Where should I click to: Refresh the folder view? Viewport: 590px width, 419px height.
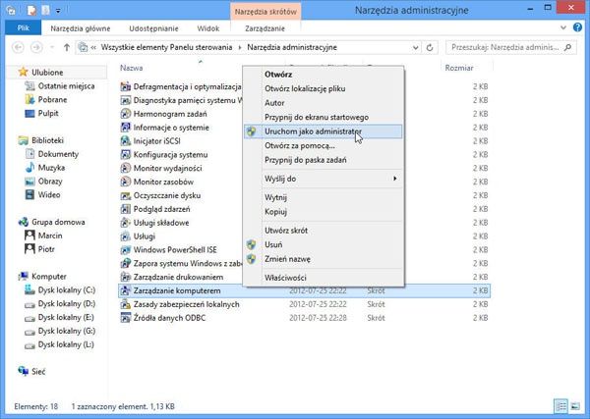click(430, 47)
